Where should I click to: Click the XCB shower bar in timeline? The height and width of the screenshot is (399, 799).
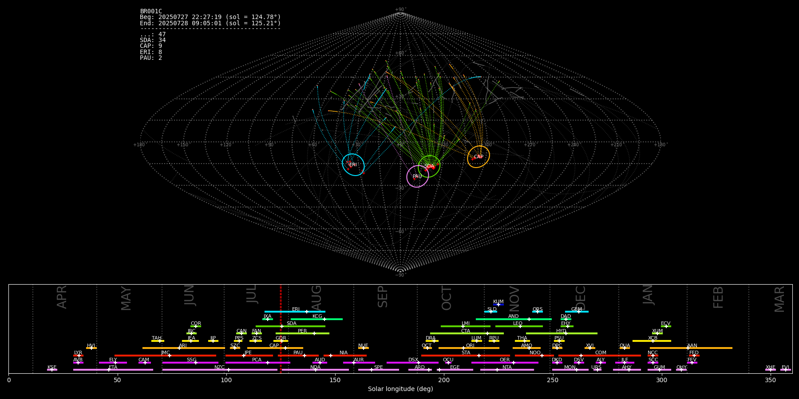pyautogui.click(x=652, y=341)
